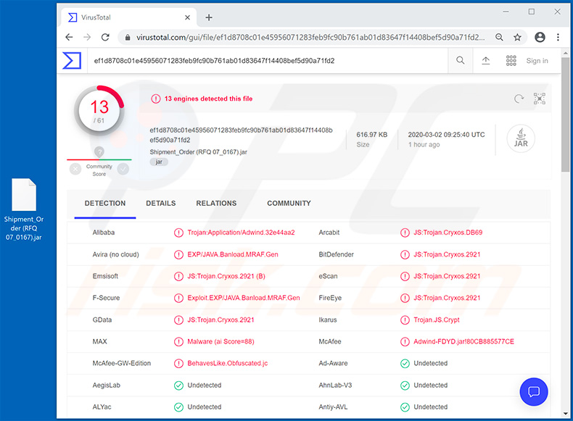Viewport: 573px width, 421px height.
Task: Click the AhnLab-V3 engine name
Action: pos(335,385)
